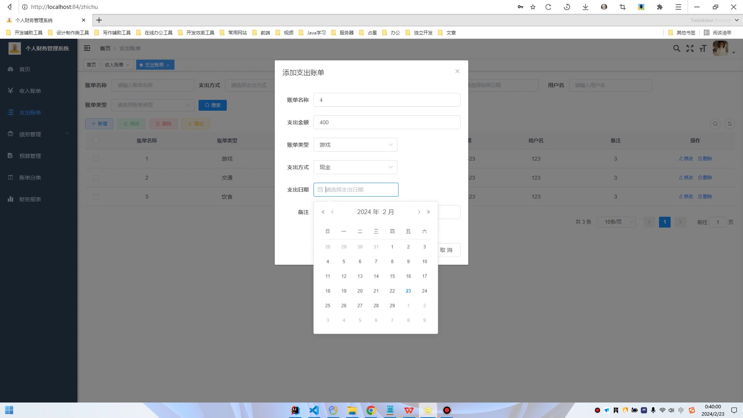Toggle fullscreen mode icon in header

point(690,48)
